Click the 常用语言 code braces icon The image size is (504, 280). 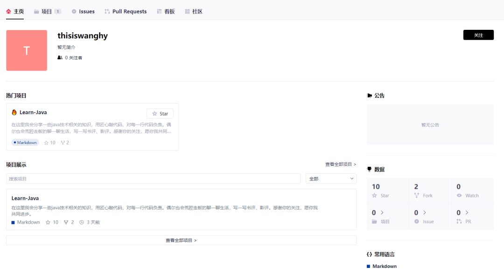pyautogui.click(x=369, y=254)
